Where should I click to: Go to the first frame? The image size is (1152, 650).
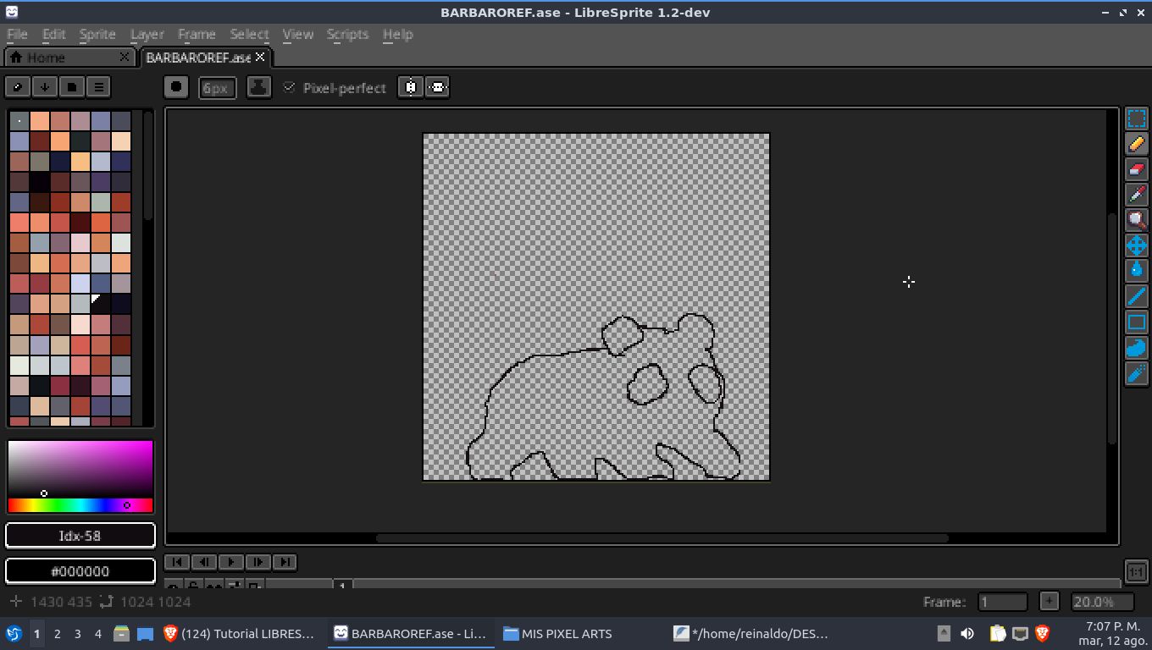176,561
